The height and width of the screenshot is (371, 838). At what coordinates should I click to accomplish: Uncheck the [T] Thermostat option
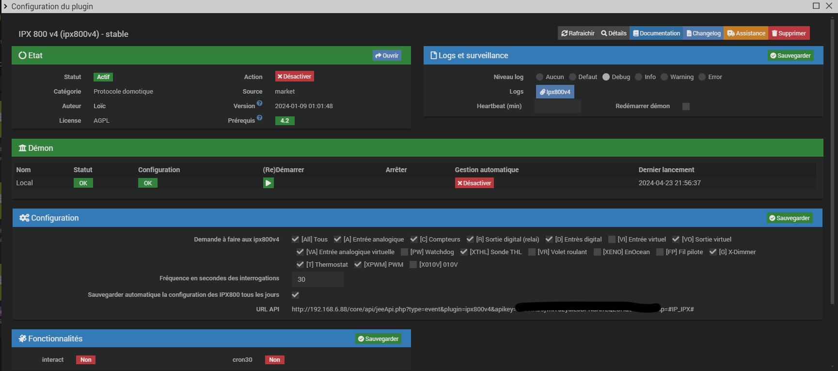click(300, 265)
